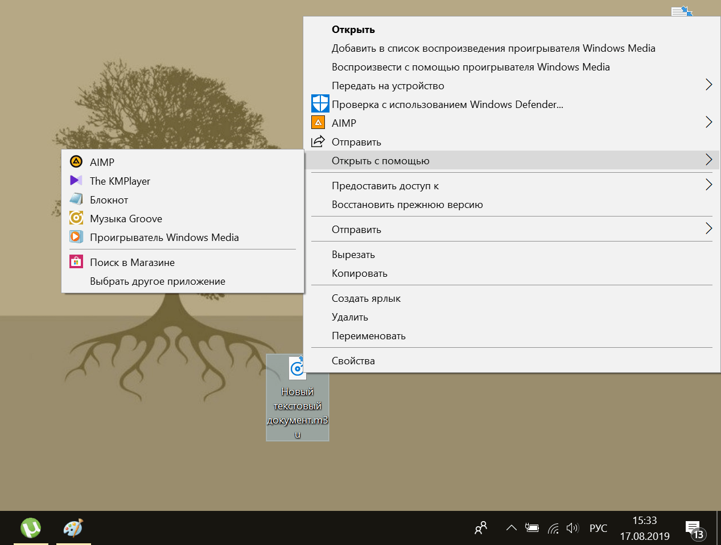Click the share icon beside Отправить
Screen dimensions: 721x545
(x=318, y=142)
